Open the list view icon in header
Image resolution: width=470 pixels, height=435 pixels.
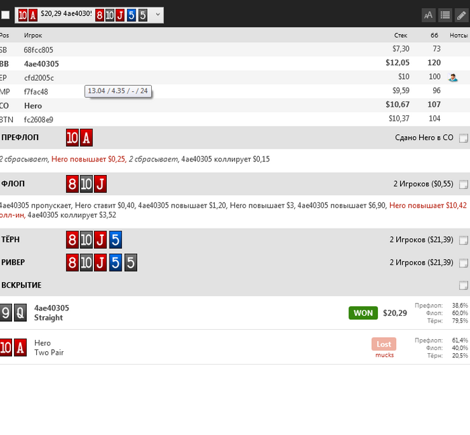445,15
